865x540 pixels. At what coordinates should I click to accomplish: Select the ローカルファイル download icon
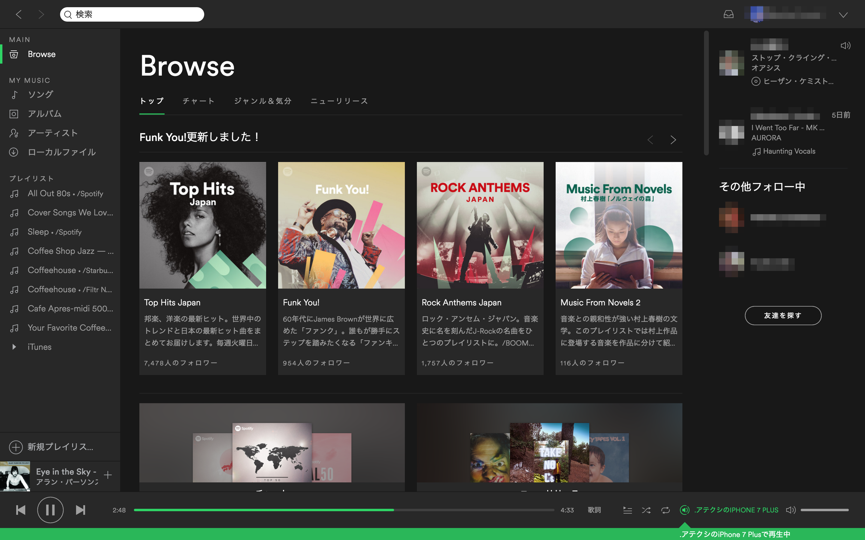[x=14, y=152]
